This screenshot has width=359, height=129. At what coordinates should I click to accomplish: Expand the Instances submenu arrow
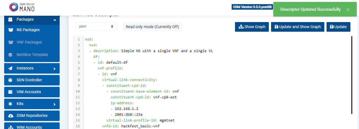55,69
